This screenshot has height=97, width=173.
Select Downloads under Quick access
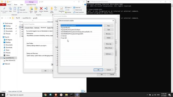pyautogui.click(x=9, y=29)
